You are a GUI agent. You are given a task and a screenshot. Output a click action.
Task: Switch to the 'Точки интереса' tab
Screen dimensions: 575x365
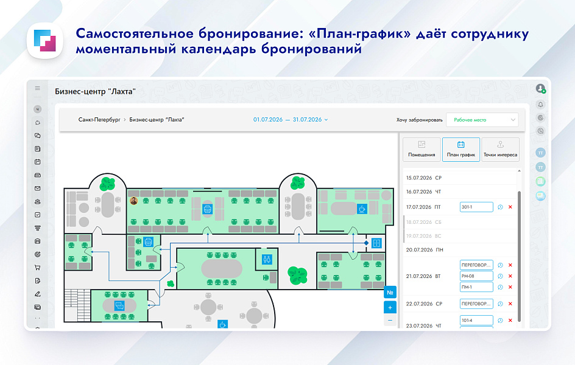[500, 150]
